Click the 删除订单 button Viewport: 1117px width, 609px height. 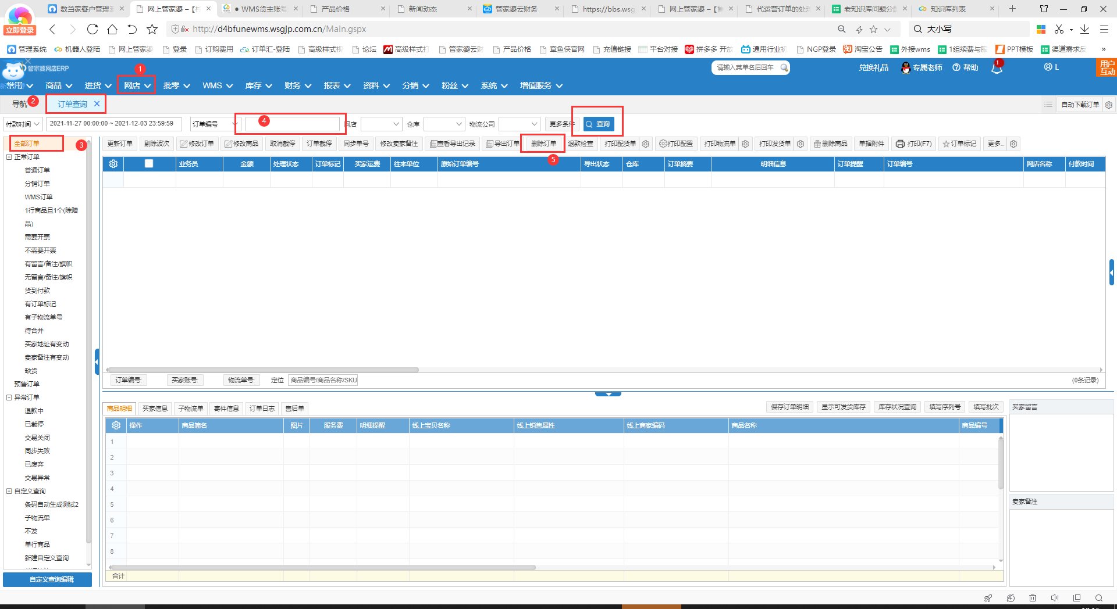click(x=543, y=144)
